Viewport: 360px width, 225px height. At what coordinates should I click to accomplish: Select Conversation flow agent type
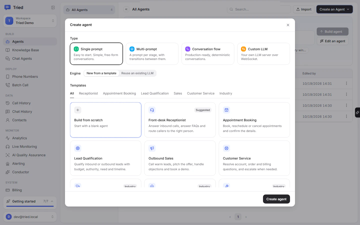[x=208, y=54]
